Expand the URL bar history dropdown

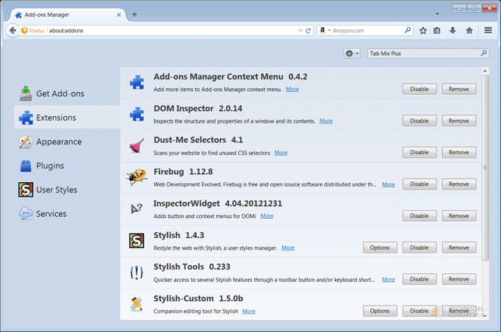(300, 31)
